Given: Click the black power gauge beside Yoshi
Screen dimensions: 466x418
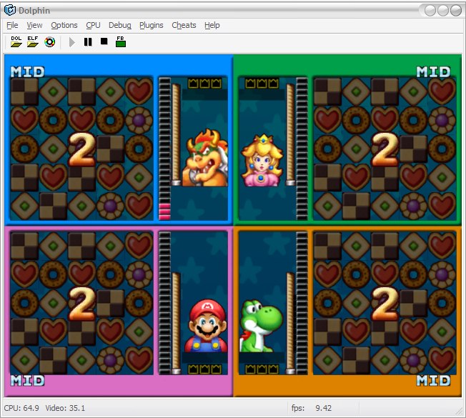Looking at the screenshot, I should coord(302,303).
